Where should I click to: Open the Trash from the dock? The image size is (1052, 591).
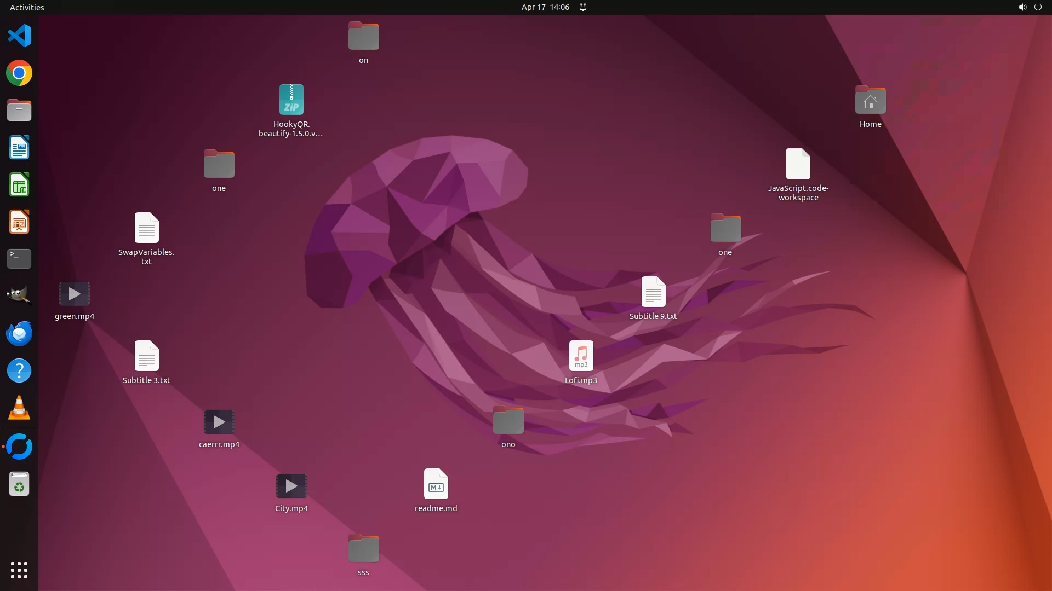[19, 484]
